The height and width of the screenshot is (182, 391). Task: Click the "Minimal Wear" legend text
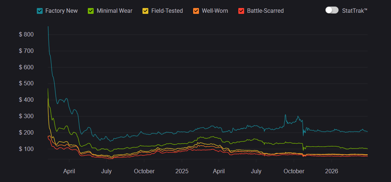point(114,11)
